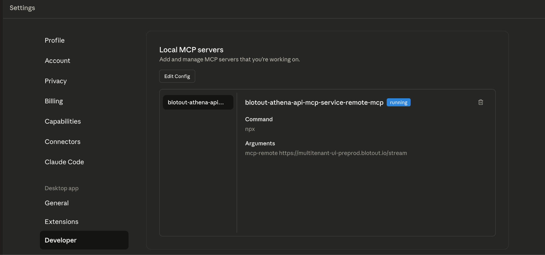The height and width of the screenshot is (255, 545).
Task: Click the Desktop app section label
Action: (61, 188)
